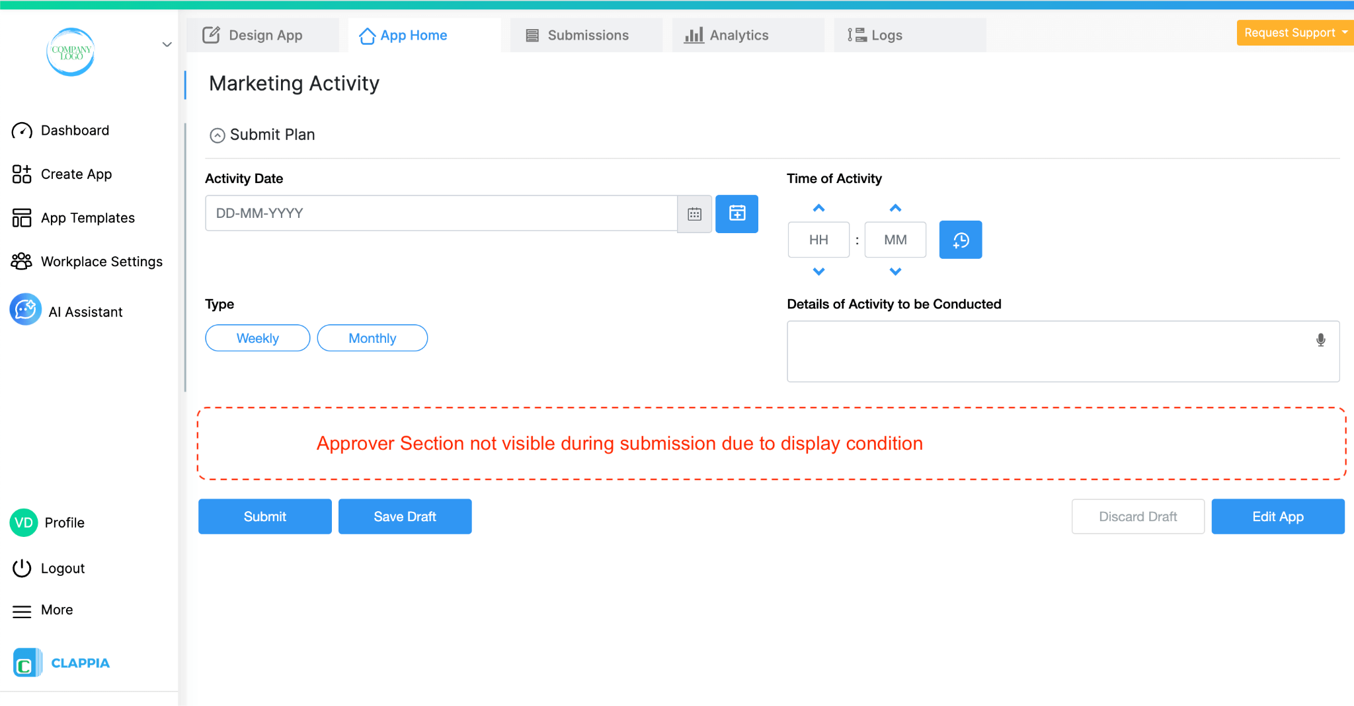Viewport: 1354px width, 706px height.
Task: Open the AI Assistant
Action: 85,311
